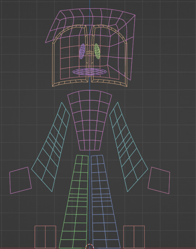Image resolution: width=196 pixels, height=249 pixels.
Task: Select the purple ellipse eye UV island
Action: coord(82,51)
